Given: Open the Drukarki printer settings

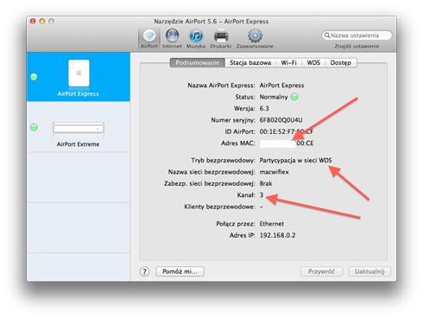Looking at the screenshot, I should click(x=221, y=39).
